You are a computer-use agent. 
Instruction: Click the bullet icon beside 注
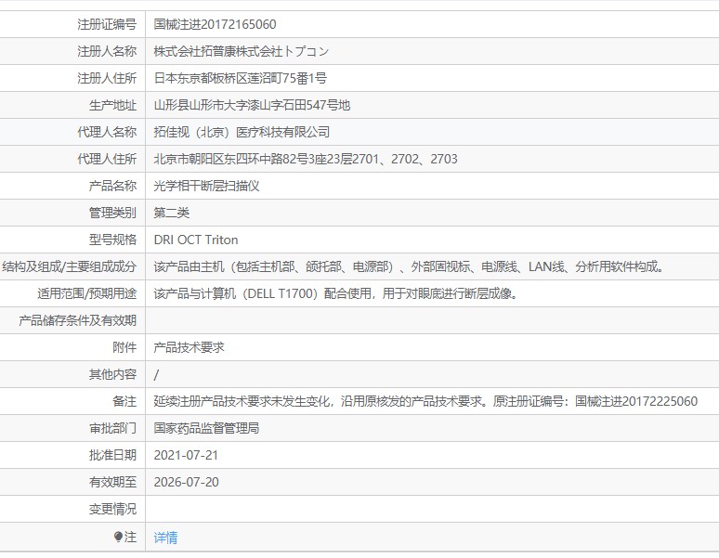(x=118, y=537)
